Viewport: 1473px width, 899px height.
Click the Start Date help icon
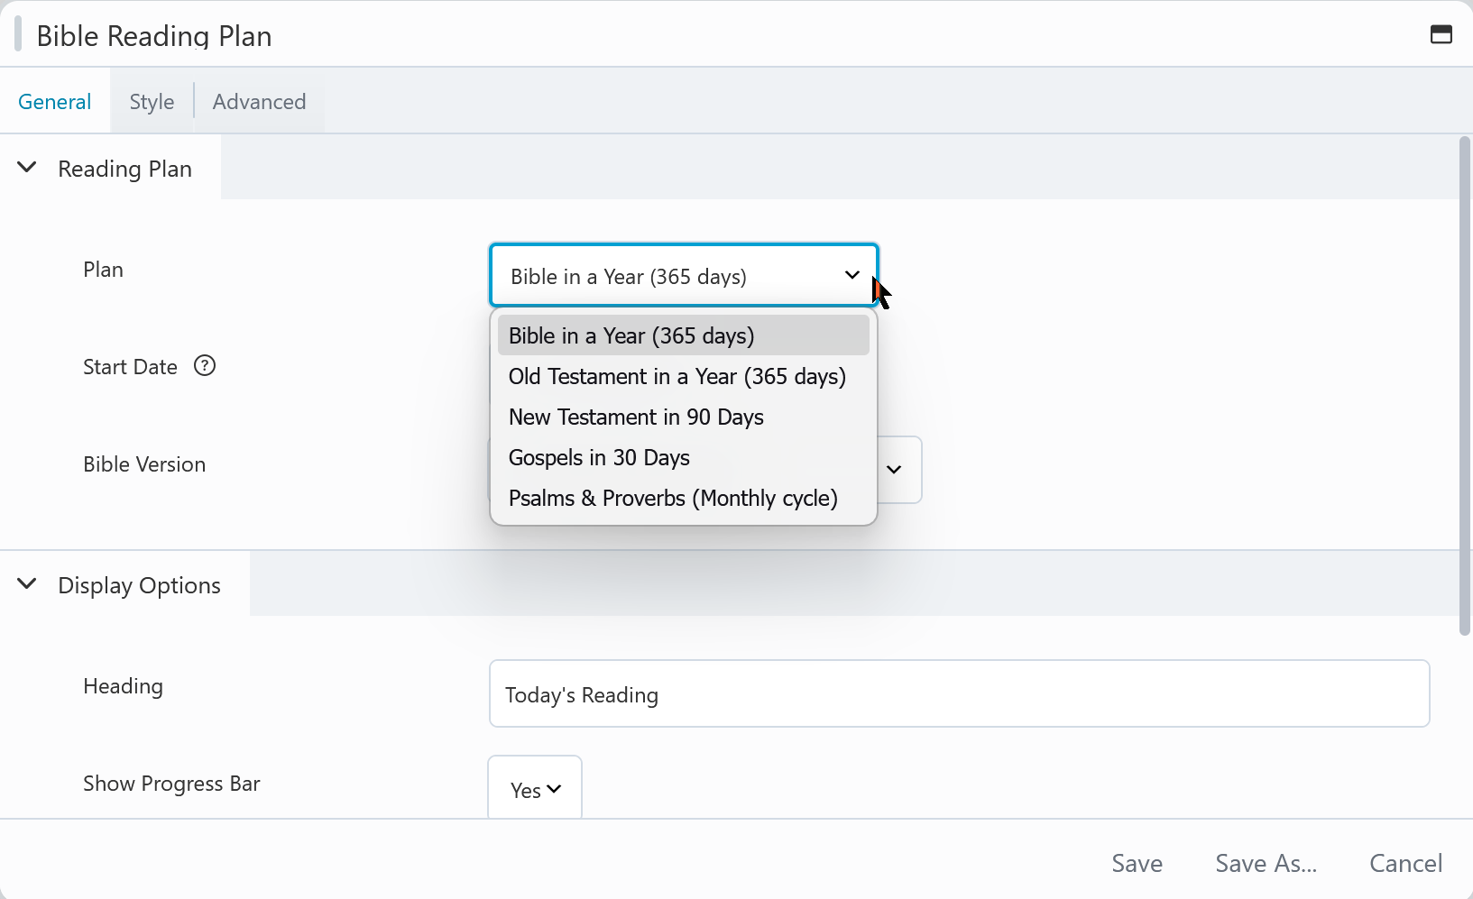point(205,366)
